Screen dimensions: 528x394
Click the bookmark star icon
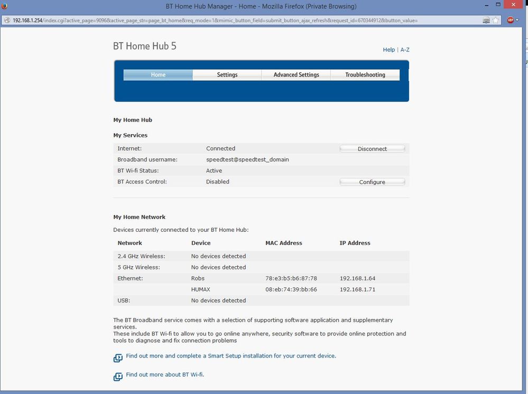[495, 20]
